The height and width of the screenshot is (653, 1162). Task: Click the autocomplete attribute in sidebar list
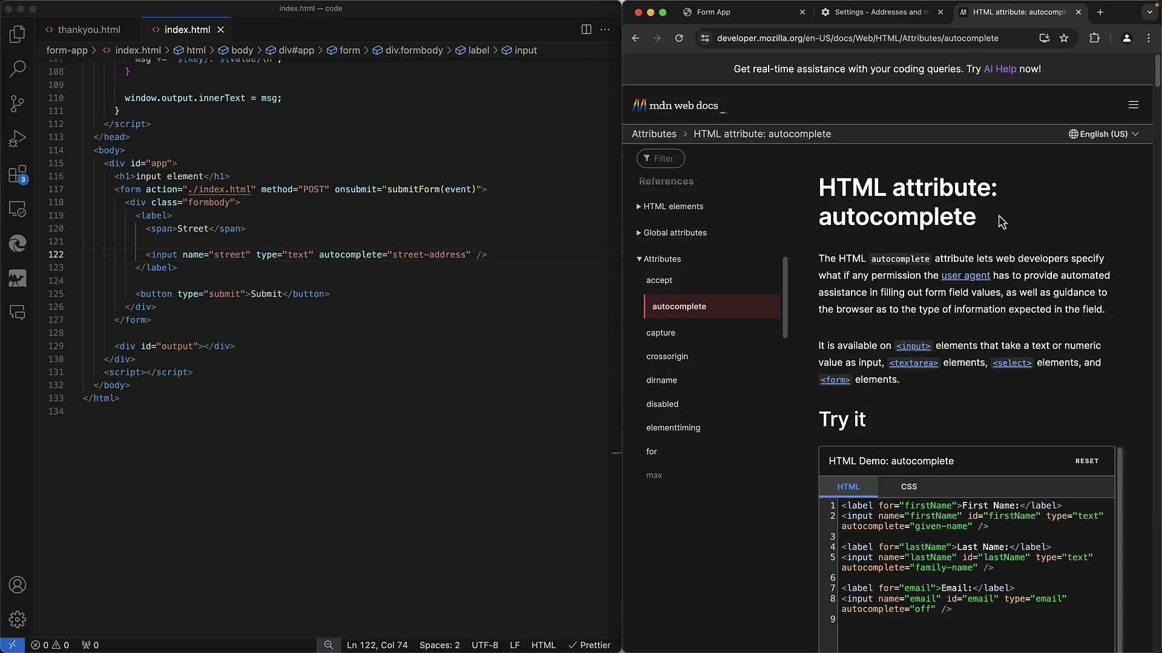click(x=679, y=306)
